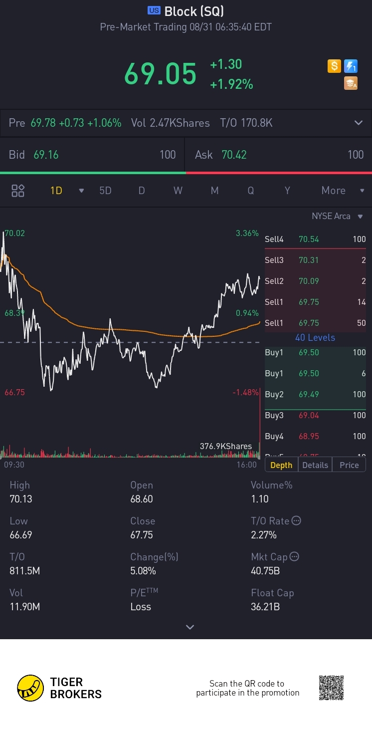Tap the orange dollar sign badge
Screen dimensions: 372x737
coord(334,66)
